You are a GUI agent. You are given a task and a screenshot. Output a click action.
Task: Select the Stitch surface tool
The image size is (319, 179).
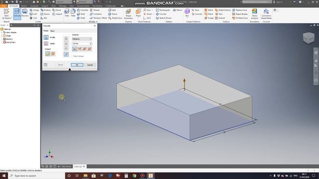(209, 10)
